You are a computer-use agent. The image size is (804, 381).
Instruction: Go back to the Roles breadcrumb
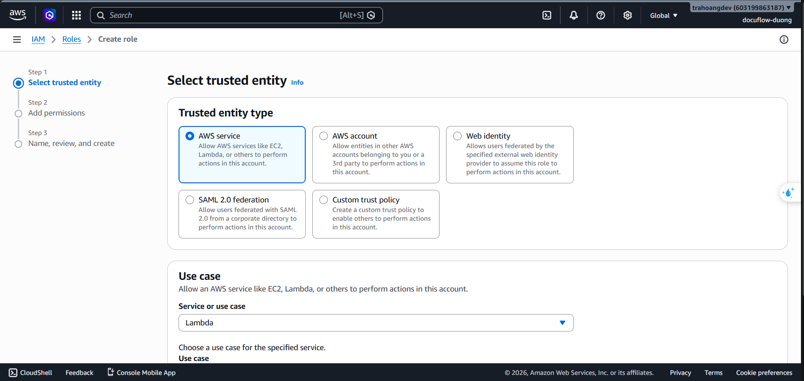(72, 39)
